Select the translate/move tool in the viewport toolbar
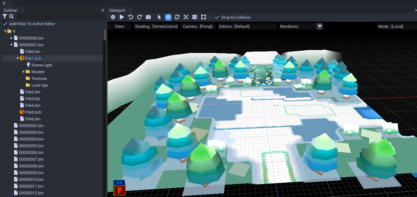Viewport: 417px width, 197px height. tap(168, 17)
